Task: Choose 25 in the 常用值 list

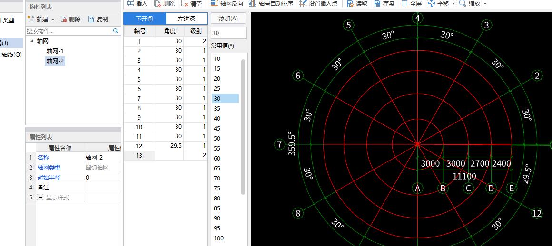Action: pyautogui.click(x=225, y=88)
